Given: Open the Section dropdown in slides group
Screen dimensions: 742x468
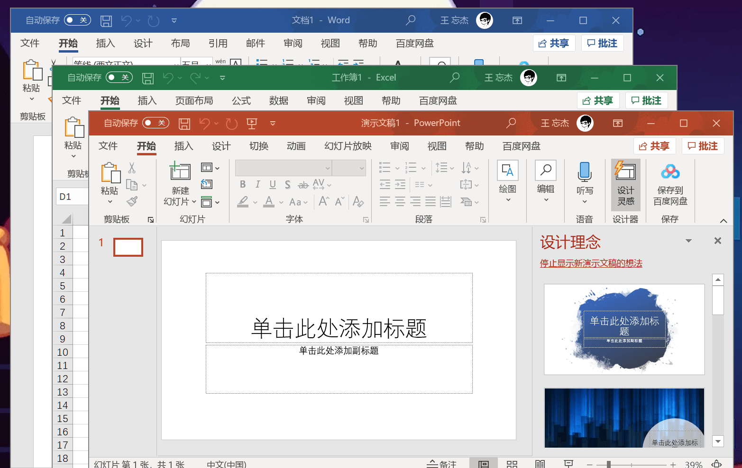Looking at the screenshot, I should 210,202.
